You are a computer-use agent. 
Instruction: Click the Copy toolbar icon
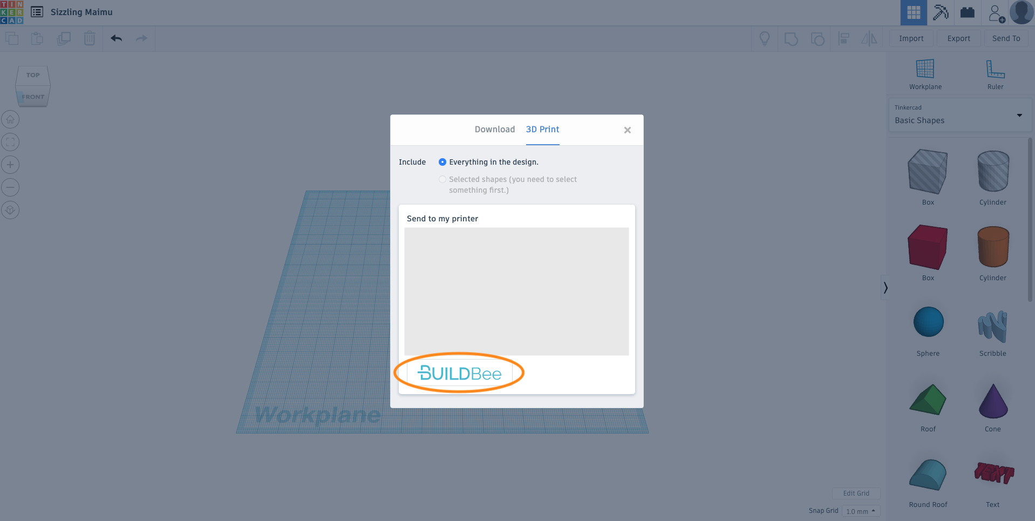tap(12, 38)
